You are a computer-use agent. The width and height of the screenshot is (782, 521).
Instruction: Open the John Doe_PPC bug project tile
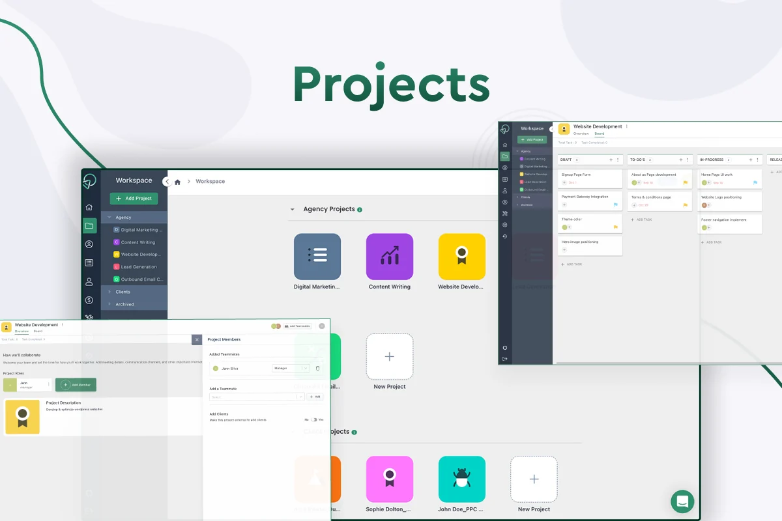(462, 479)
